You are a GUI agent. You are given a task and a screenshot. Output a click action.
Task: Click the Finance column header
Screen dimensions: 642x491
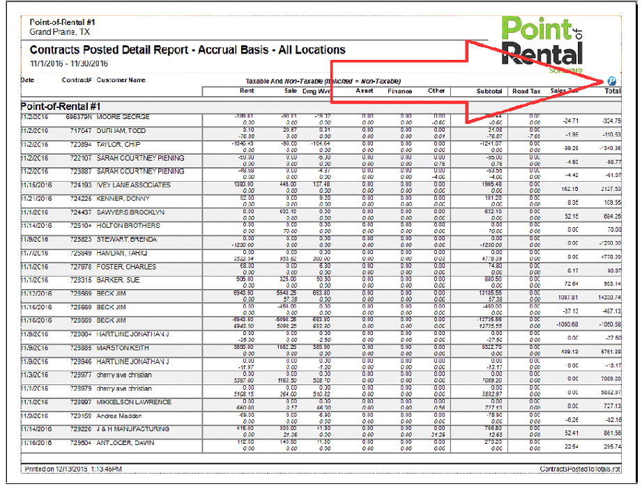tap(399, 91)
